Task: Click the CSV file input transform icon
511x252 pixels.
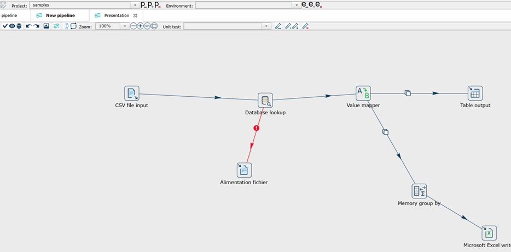Action: [x=131, y=93]
